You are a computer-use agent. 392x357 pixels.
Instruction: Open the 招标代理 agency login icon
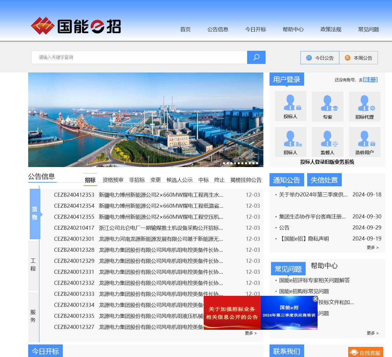[364, 106]
